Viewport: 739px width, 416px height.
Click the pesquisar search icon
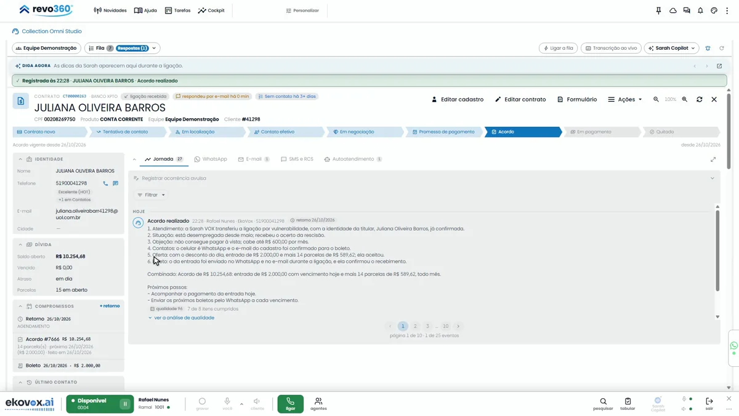click(603, 404)
